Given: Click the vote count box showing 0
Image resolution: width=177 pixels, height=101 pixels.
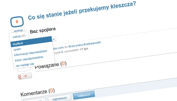Looking at the screenshot, I should tap(17, 22).
